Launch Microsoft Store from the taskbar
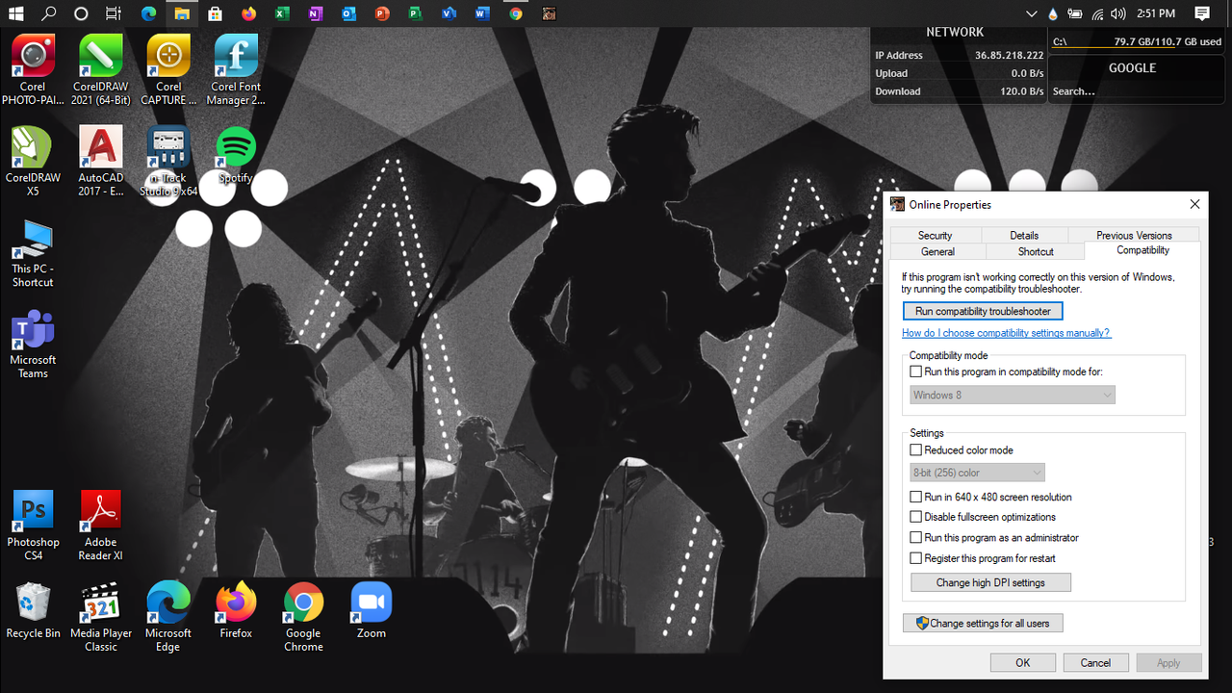1232x693 pixels. [215, 13]
